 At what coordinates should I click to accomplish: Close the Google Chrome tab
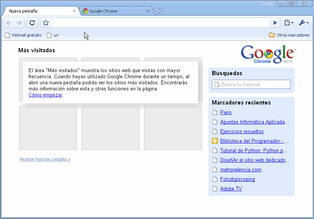148,11
